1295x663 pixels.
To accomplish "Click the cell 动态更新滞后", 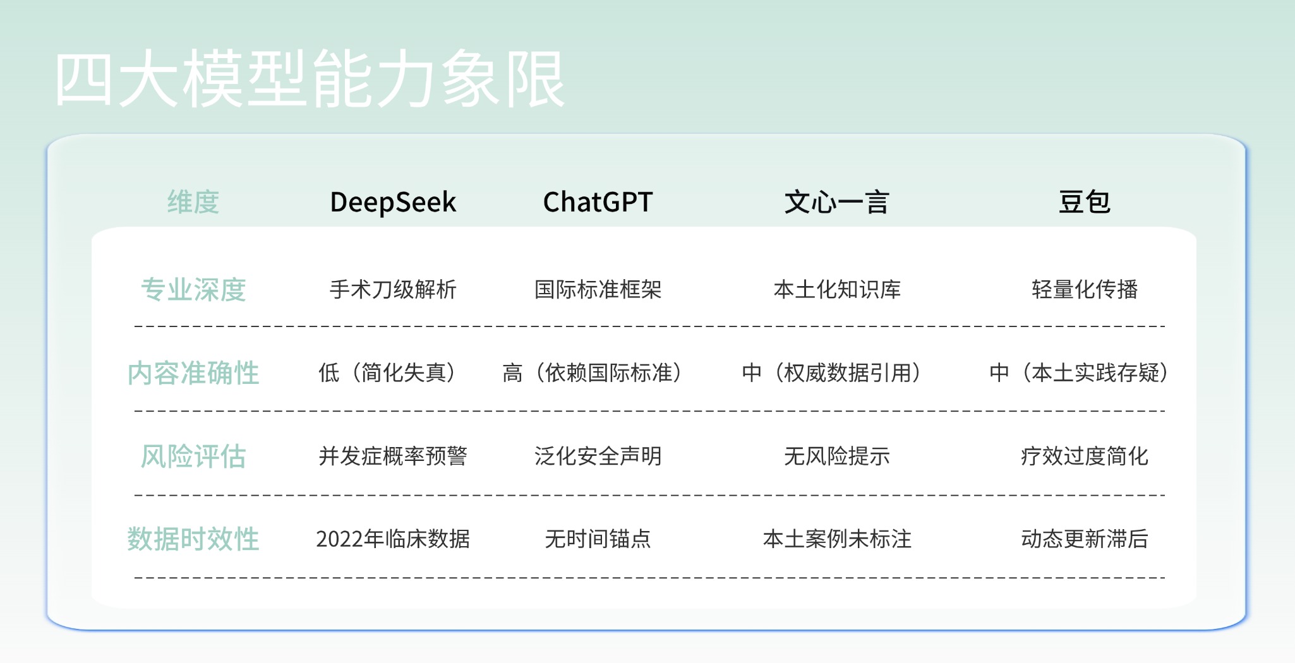I will (x=1085, y=539).
